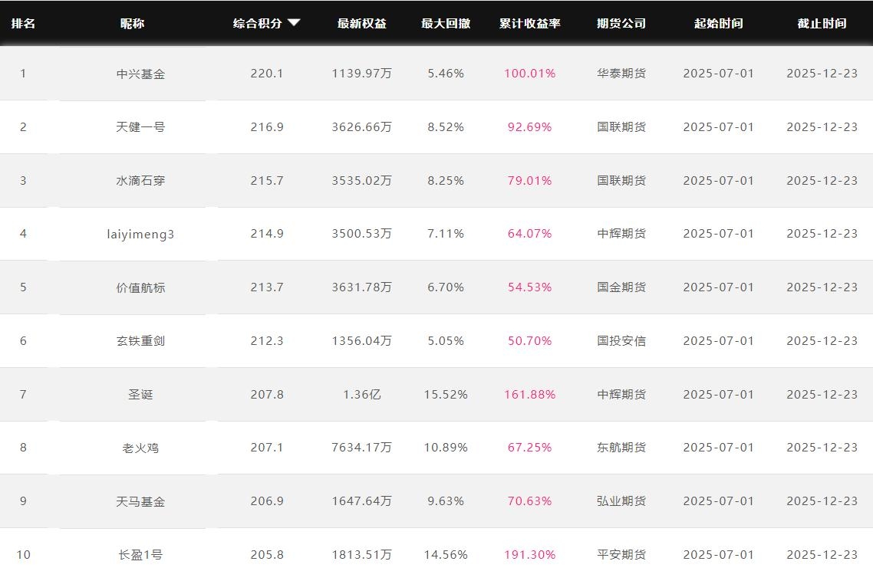
Task: Select the 老火鸡 nickname
Action: [140, 448]
